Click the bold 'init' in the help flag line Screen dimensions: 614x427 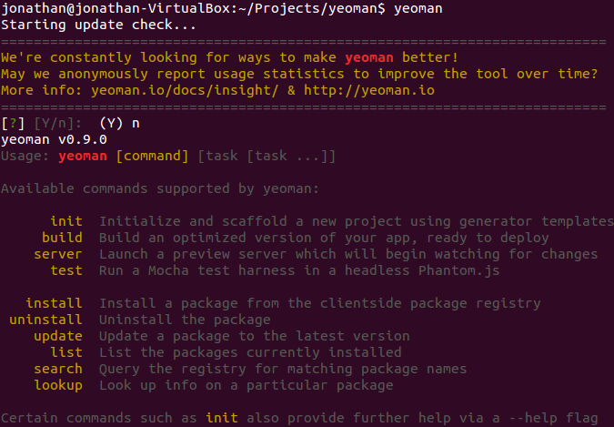click(222, 418)
